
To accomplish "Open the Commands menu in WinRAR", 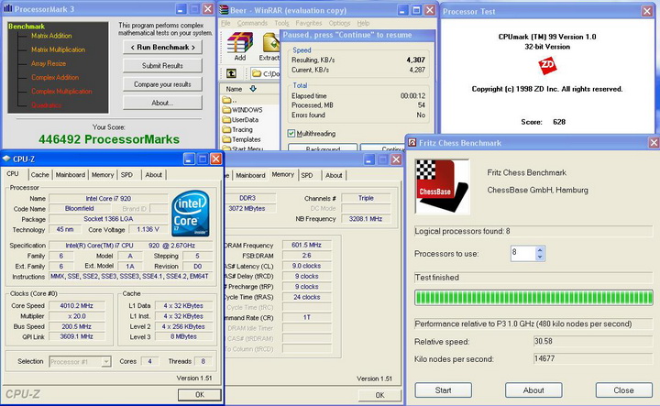I will tap(252, 23).
